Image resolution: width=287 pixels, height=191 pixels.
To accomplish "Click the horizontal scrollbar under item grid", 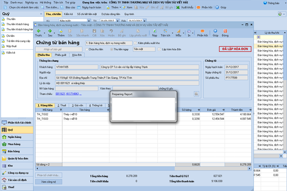I will coord(143,169).
